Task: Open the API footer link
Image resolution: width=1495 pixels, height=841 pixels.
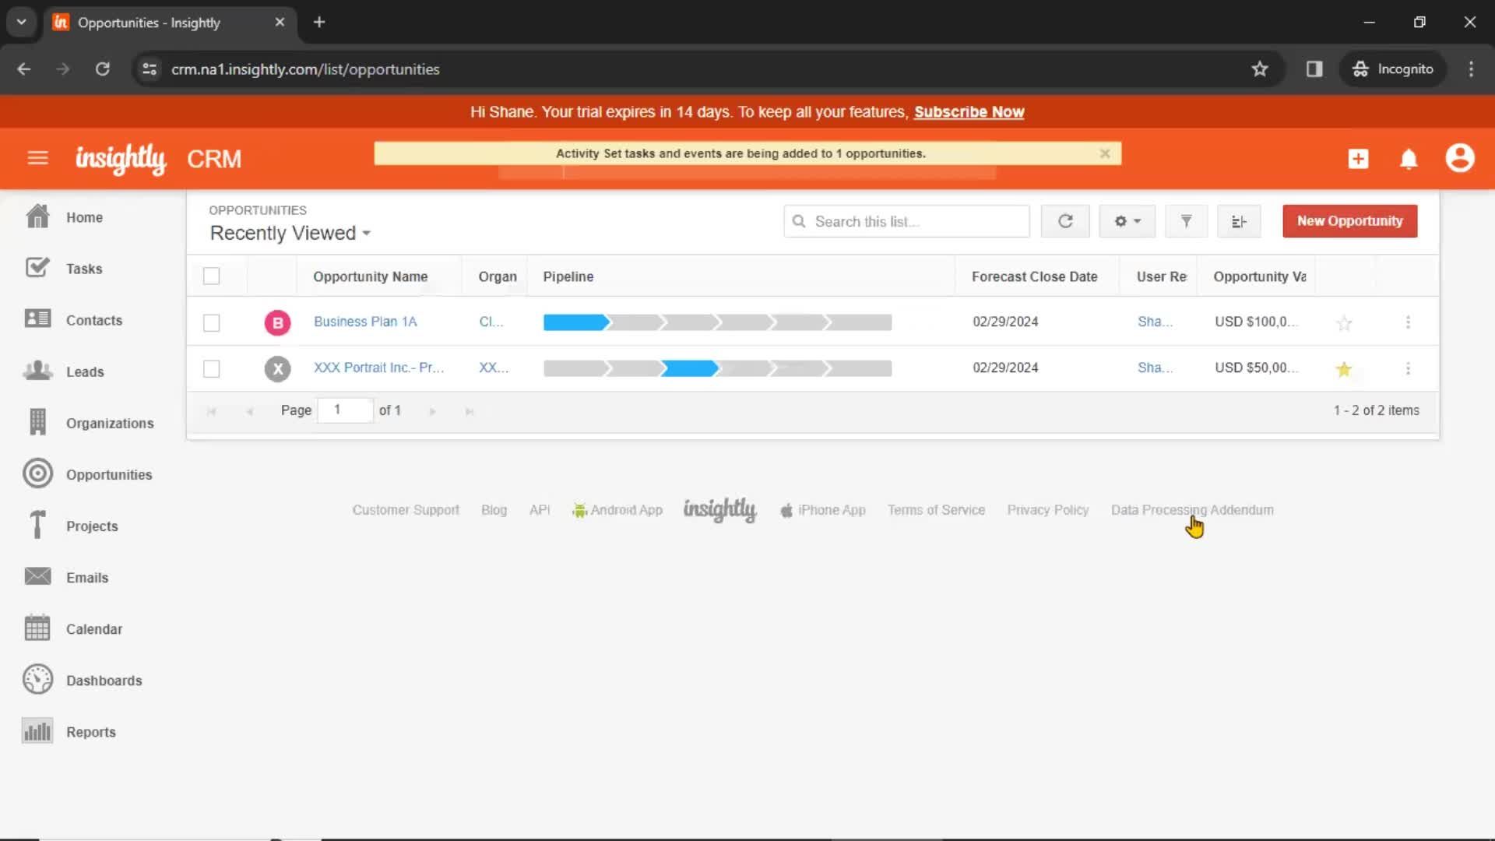Action: [540, 510]
